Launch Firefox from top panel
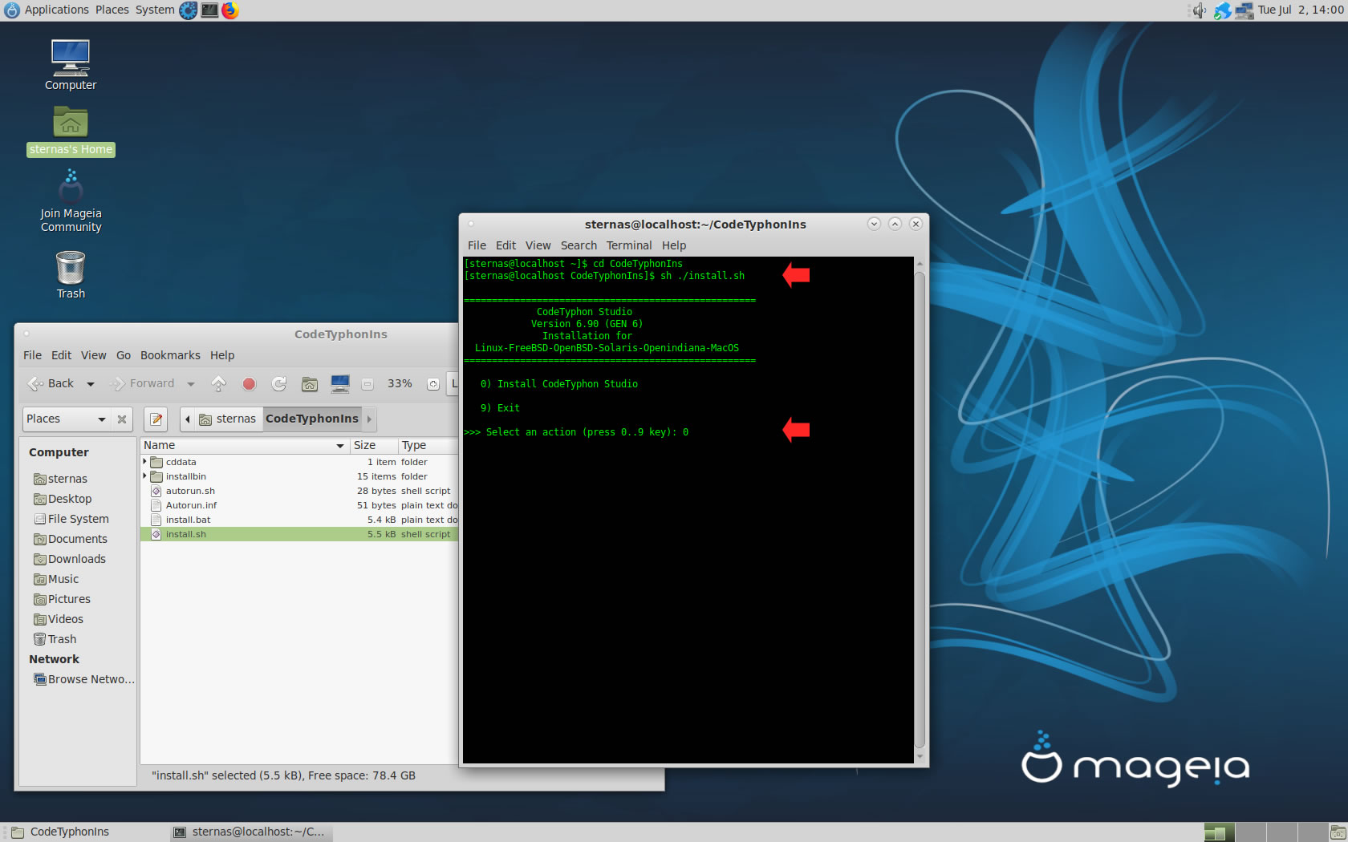Screen dimensions: 1348x842 click(x=230, y=10)
